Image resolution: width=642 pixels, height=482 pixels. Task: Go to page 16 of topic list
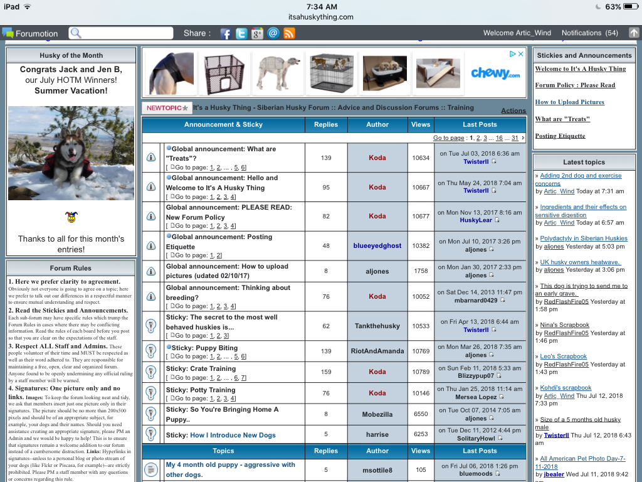coord(499,138)
